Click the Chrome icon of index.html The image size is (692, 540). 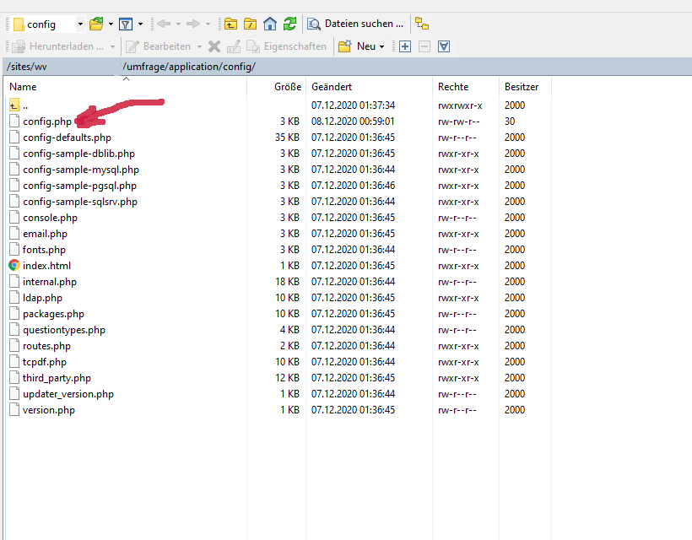click(14, 265)
